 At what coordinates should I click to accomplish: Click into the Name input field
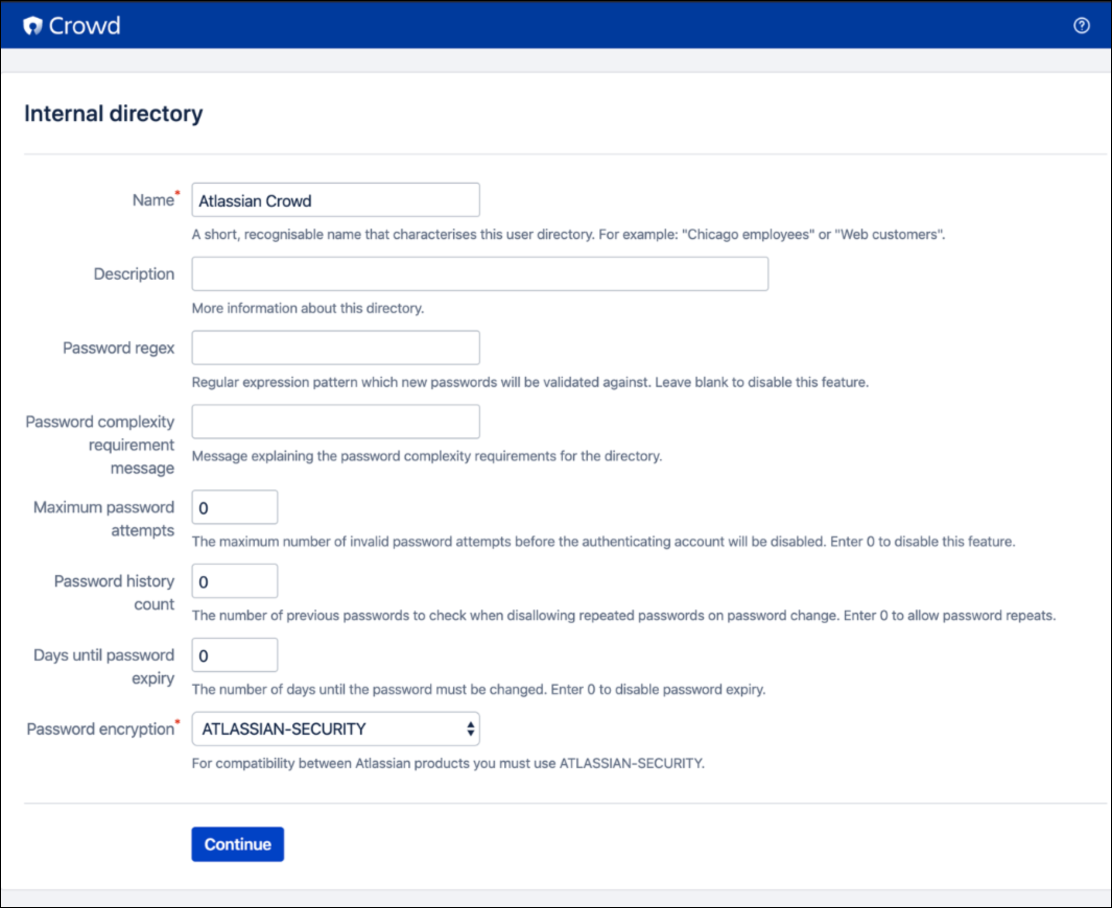tap(336, 200)
